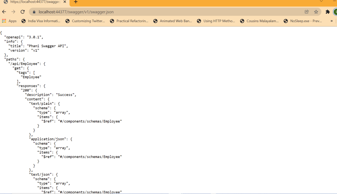Close the localhost swagger tab

coord(65,2)
